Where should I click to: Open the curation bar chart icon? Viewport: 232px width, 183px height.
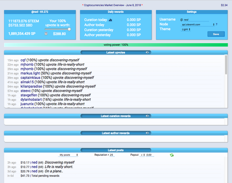pyautogui.click(x=110, y=20)
